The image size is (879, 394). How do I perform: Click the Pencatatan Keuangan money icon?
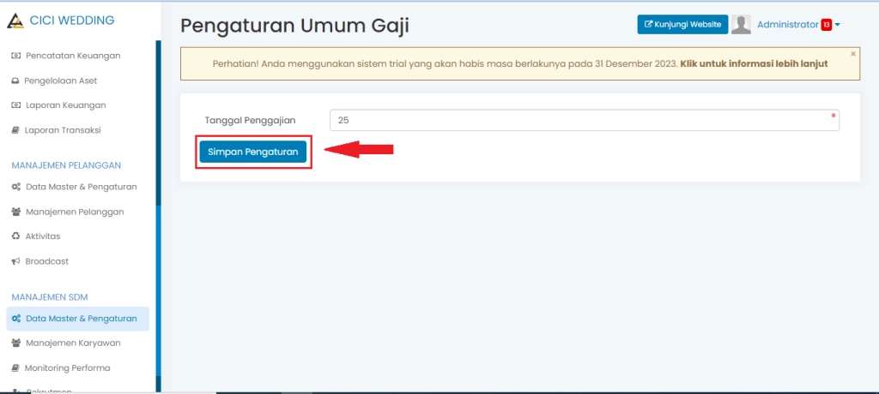[15, 56]
